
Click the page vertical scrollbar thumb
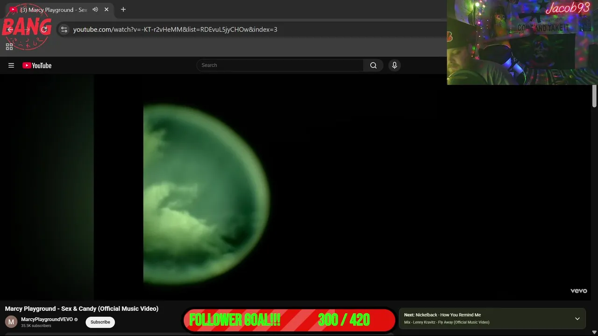click(594, 96)
